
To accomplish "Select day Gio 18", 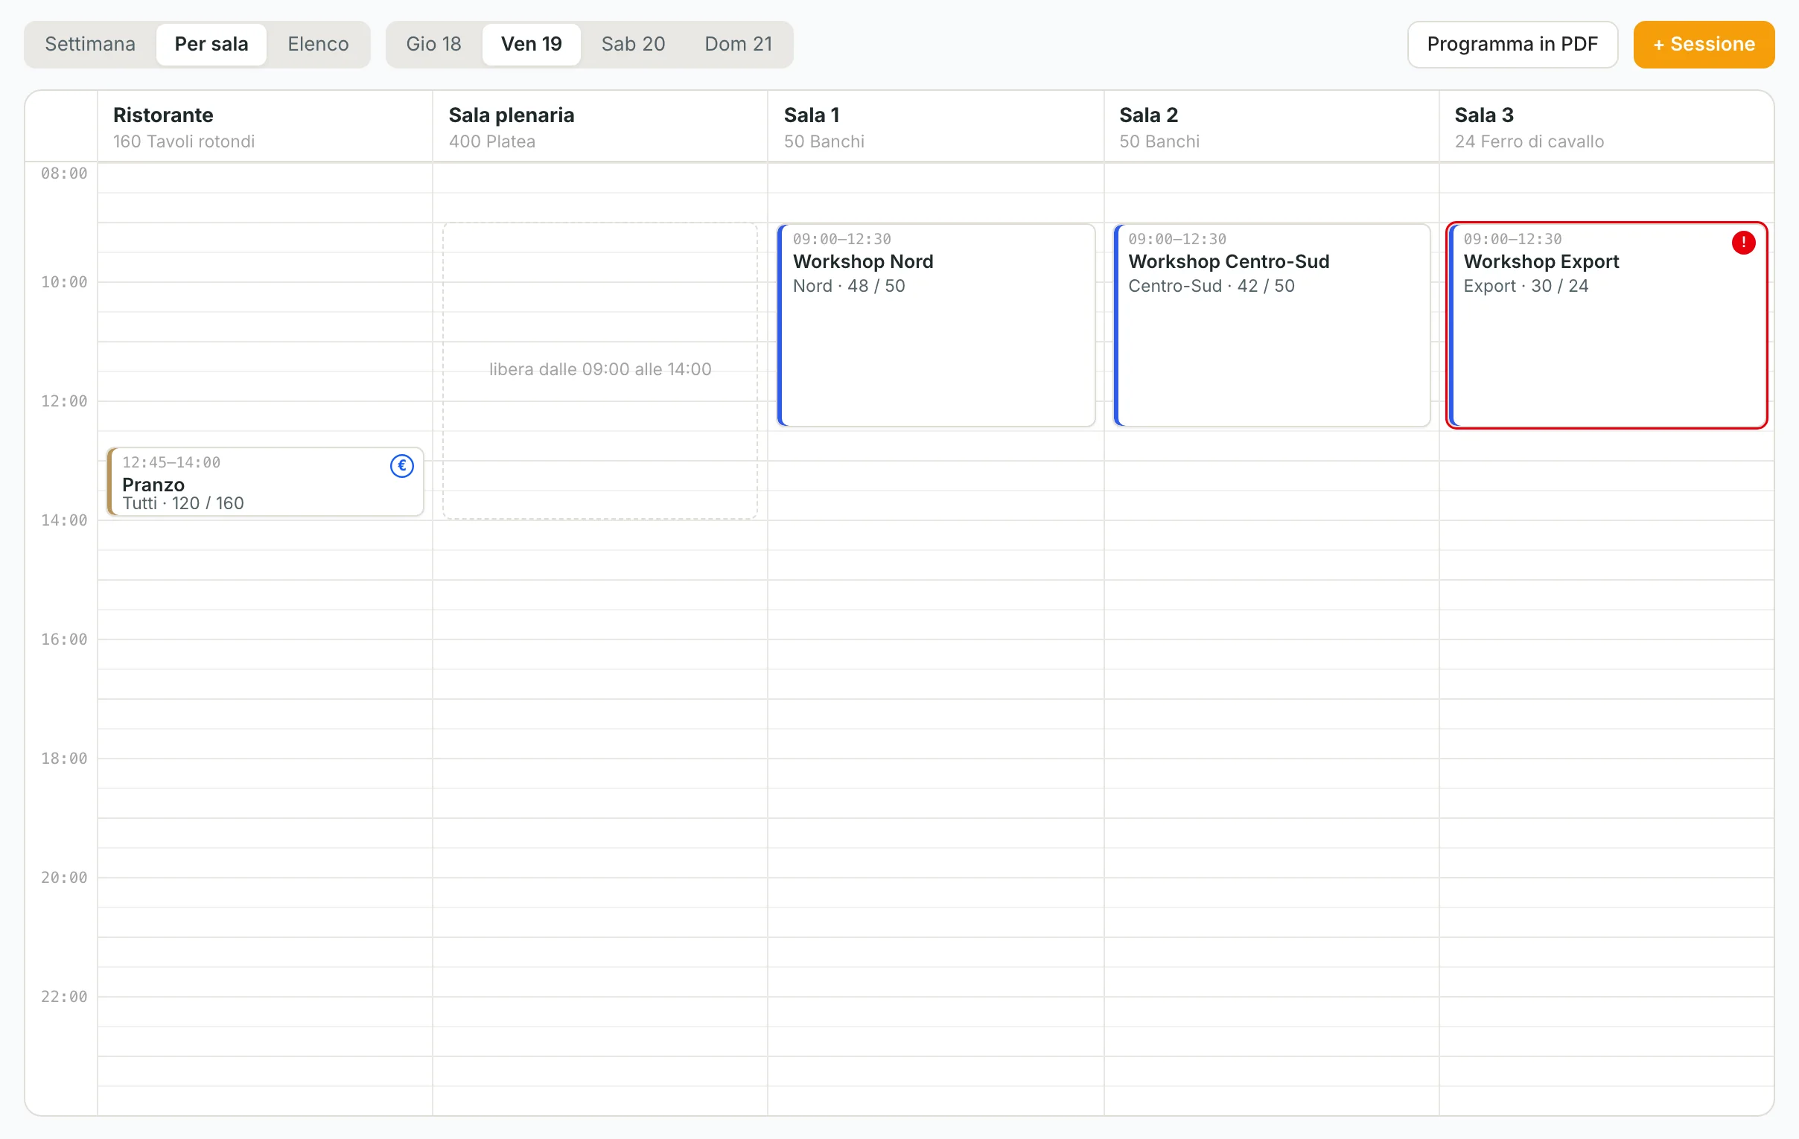I will (x=434, y=44).
